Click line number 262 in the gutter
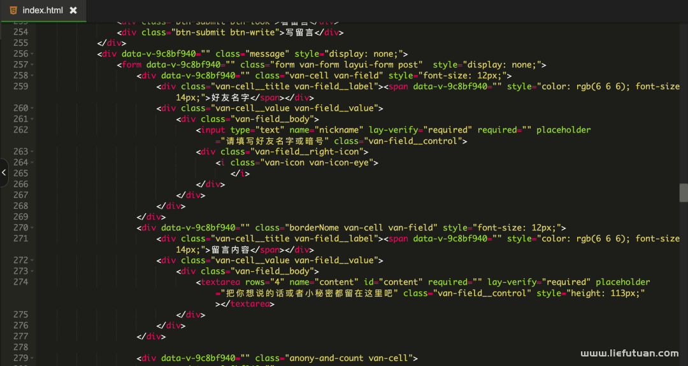The height and width of the screenshot is (366, 688). click(20, 130)
